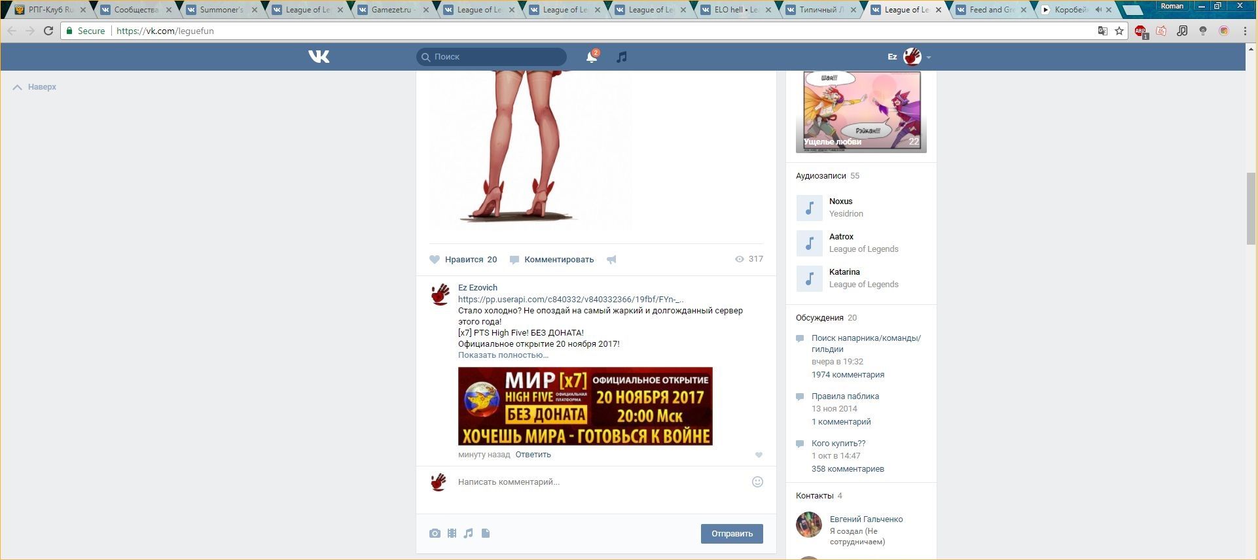Open the Контакты section header
1258x560 pixels.
coord(814,496)
